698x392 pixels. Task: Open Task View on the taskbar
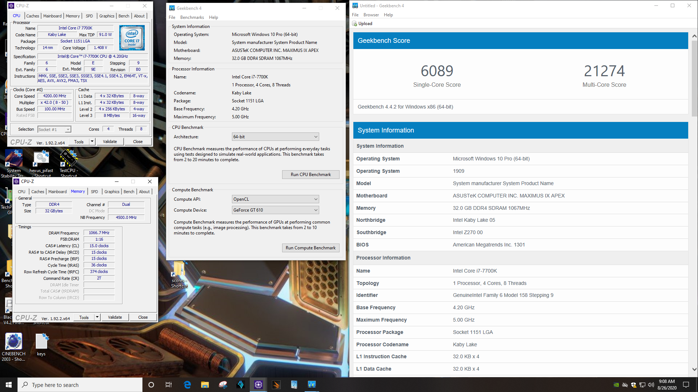coord(169,385)
